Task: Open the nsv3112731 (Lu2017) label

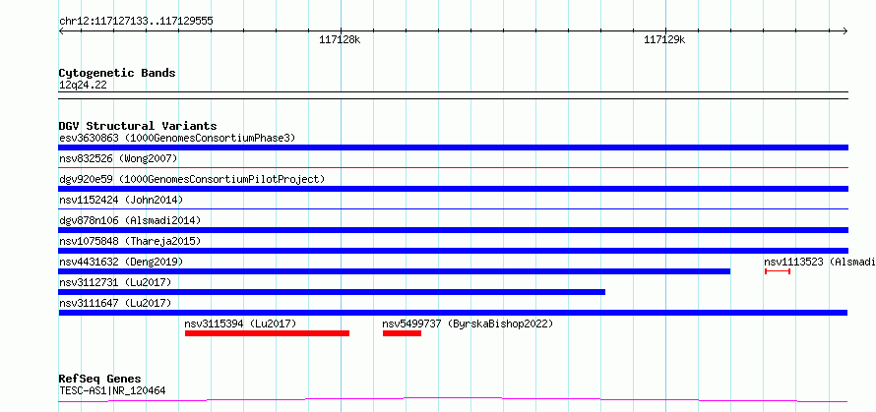Action: 115,282
